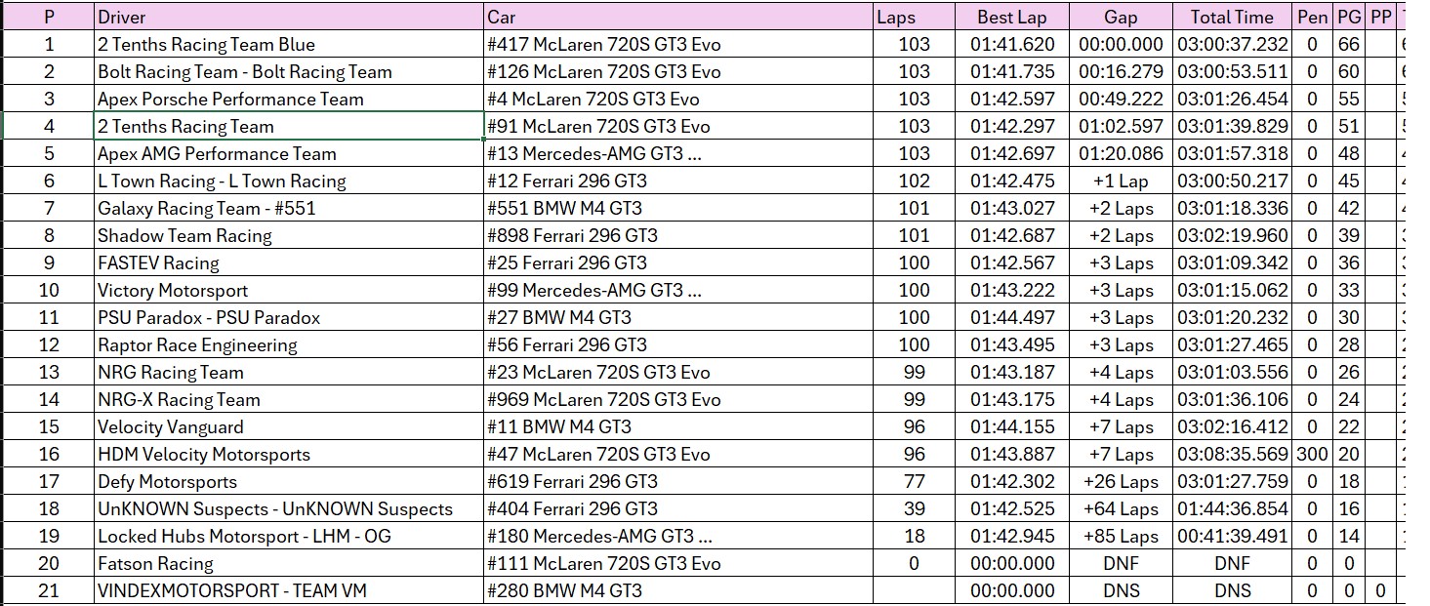Click the Shadow Team Racing cell

pyautogui.click(x=289, y=235)
